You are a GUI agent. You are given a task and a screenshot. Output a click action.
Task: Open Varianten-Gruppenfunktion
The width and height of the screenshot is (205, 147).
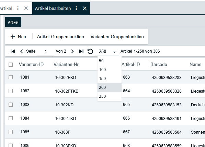click(x=117, y=37)
